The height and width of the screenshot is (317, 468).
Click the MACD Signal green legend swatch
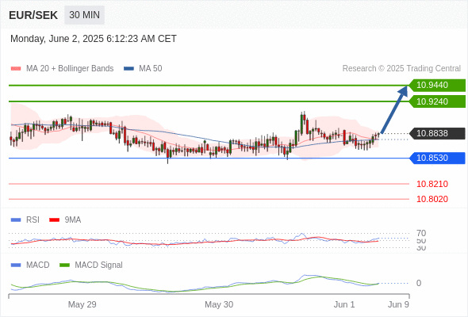64,265
